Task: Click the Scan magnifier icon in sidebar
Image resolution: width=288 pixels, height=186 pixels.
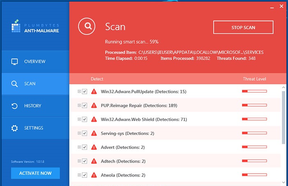Action: 15,84
